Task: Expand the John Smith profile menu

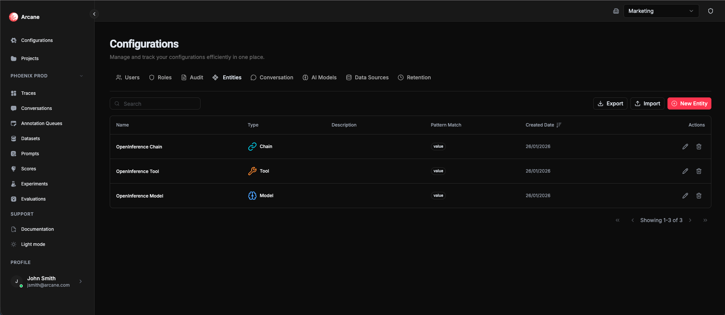Action: coord(81,281)
